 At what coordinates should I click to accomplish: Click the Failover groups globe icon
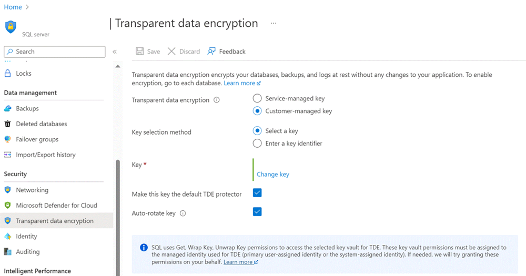point(7,139)
